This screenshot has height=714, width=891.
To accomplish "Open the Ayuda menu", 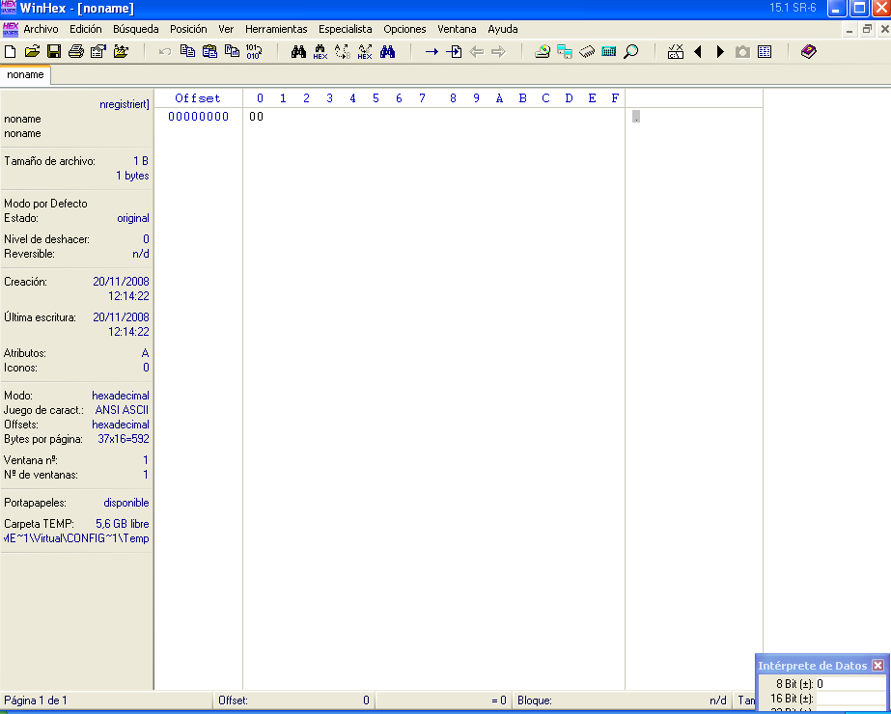I will 503,29.
